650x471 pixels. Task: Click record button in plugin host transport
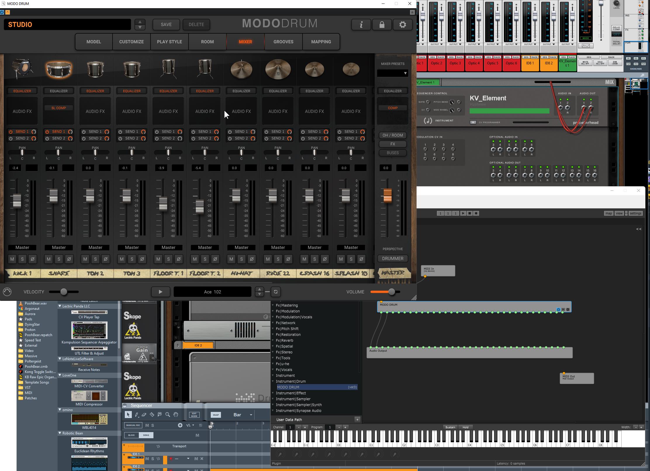476,213
